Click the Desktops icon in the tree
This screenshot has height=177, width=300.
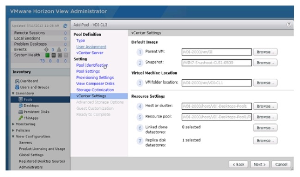pyautogui.click(x=21, y=106)
